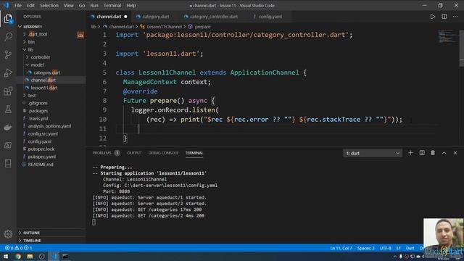Viewport: 464px width, 261px height.
Task: Open the Extensions view
Action: [8, 91]
